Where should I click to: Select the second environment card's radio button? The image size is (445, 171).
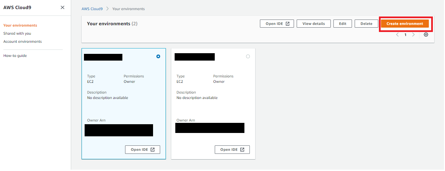click(248, 57)
